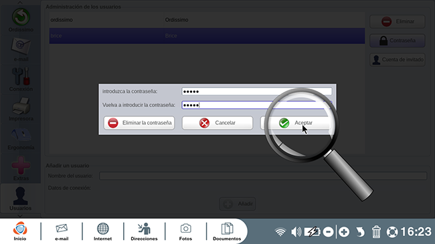435x244 pixels.
Task: Open the trash bin icon
Action: click(x=376, y=232)
